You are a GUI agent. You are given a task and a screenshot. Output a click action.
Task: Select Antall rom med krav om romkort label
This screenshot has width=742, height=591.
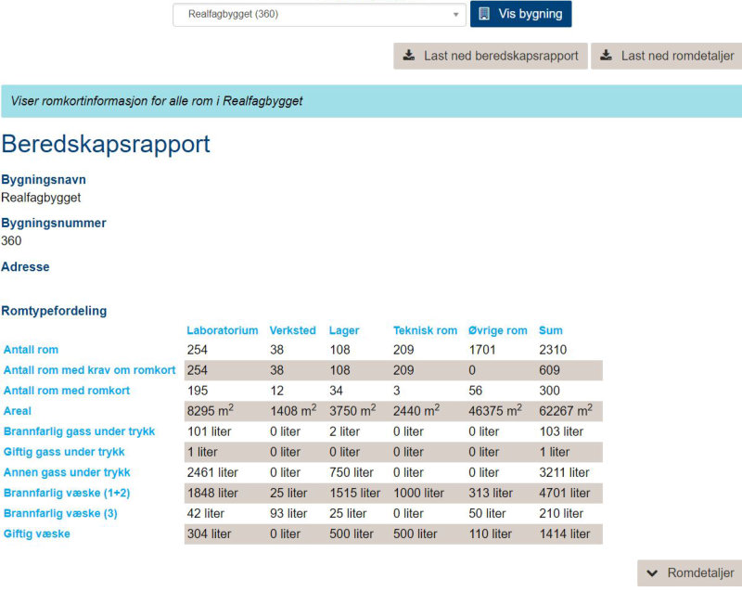pos(89,370)
